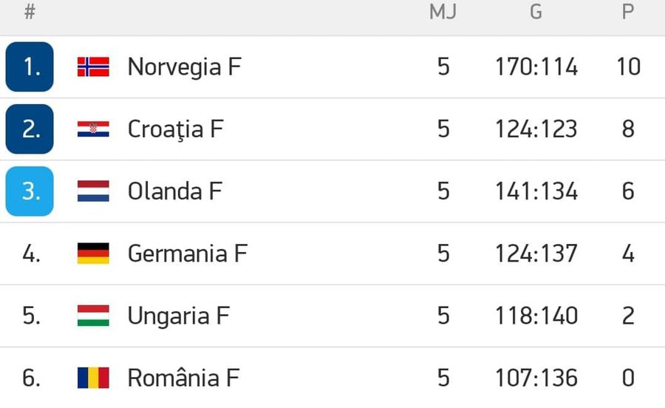Click the Netherlands flag icon
The width and height of the screenshot is (665, 408).
click(93, 191)
